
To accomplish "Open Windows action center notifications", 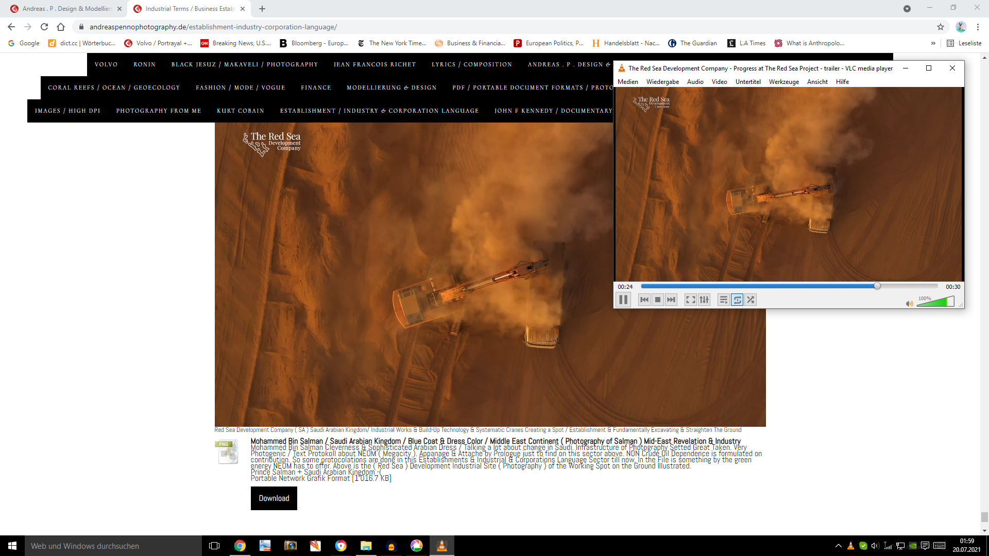I will pyautogui.click(x=925, y=546).
